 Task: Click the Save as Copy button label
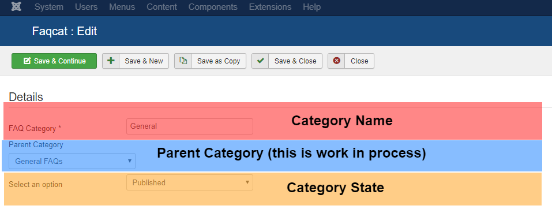(219, 61)
